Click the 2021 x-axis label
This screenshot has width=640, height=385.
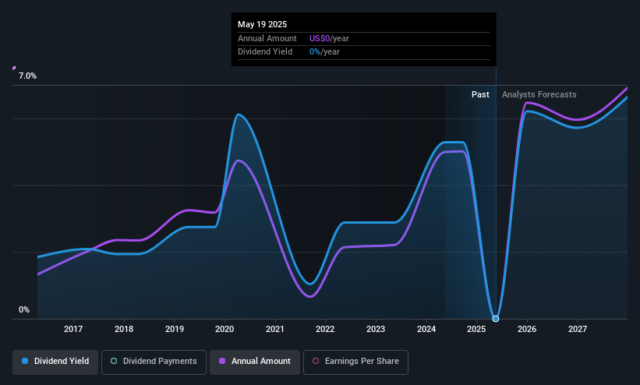pos(275,329)
